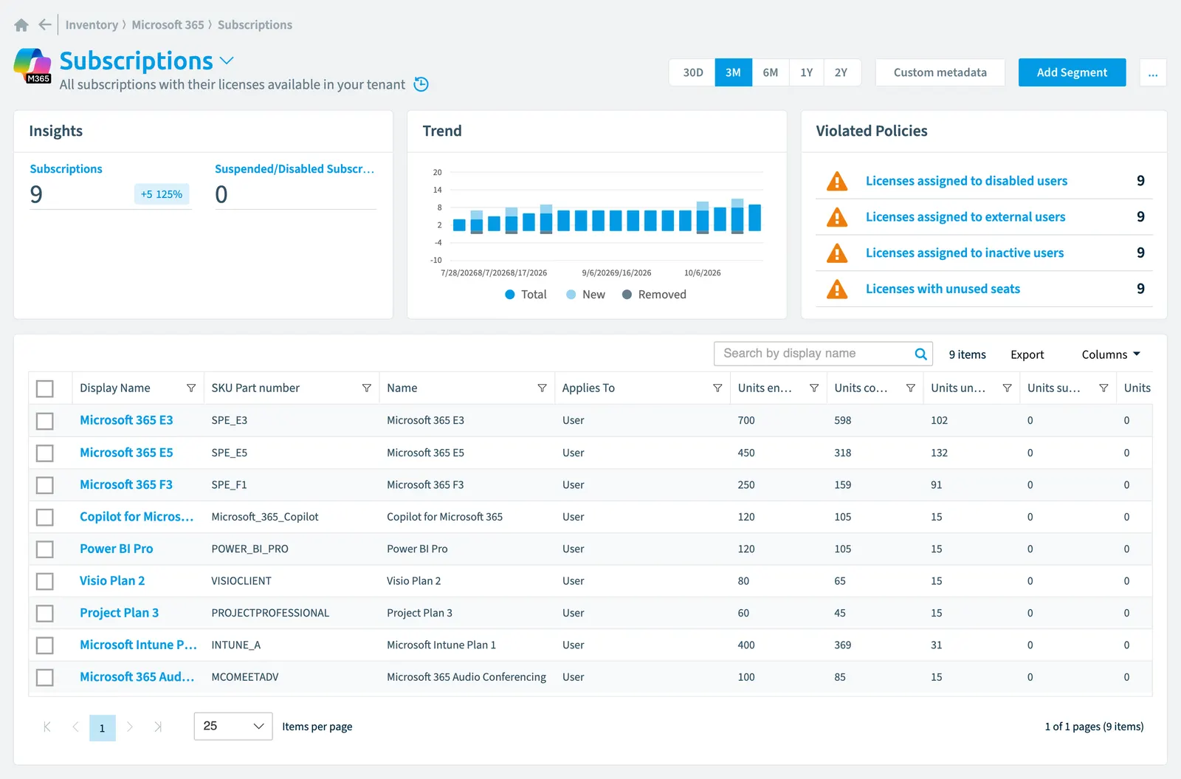Click the M365 Copilot logo icon
This screenshot has height=779, width=1181.
(32, 66)
